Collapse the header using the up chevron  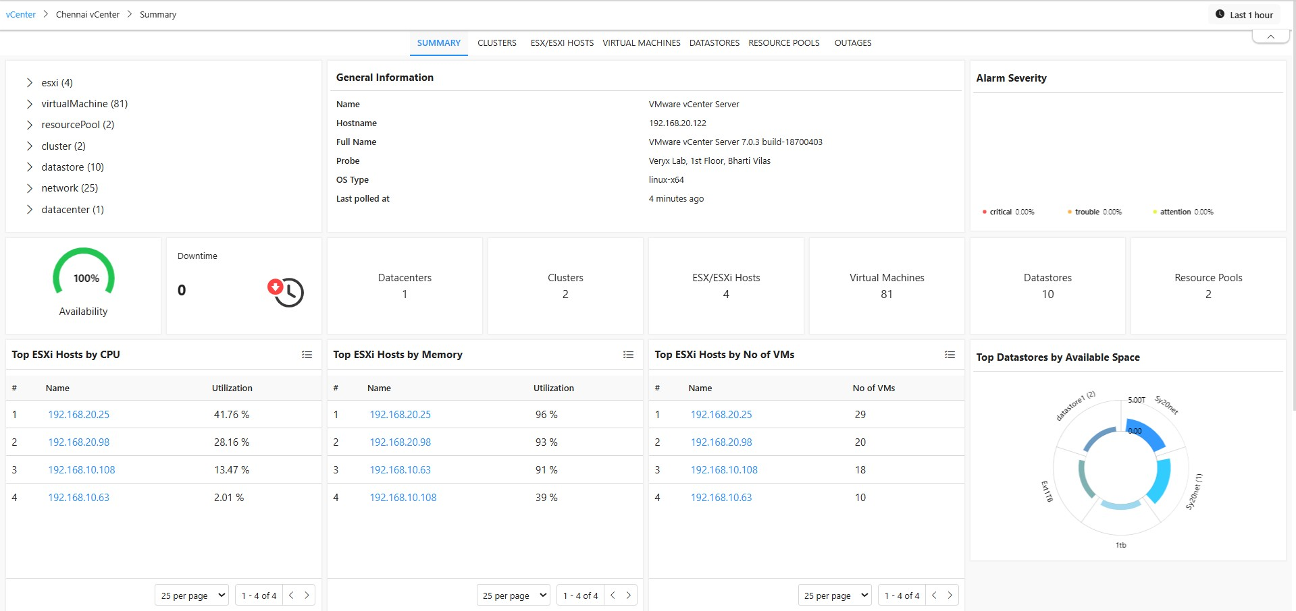pos(1270,37)
